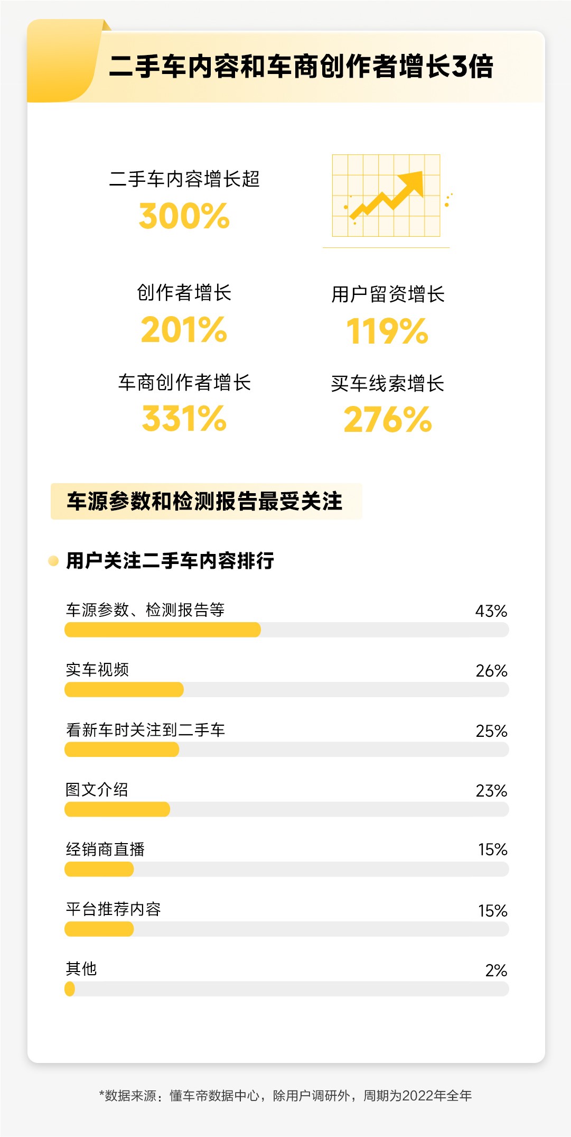Click the 其他 2% progress bar
Viewport: 571px width, 1137px height.
coord(286,989)
